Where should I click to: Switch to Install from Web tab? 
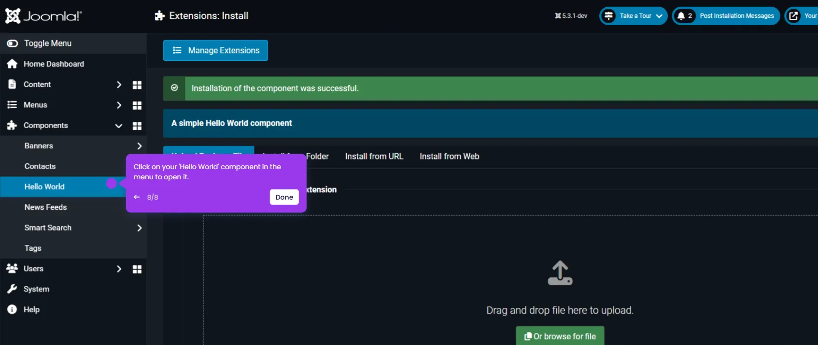pyautogui.click(x=449, y=157)
